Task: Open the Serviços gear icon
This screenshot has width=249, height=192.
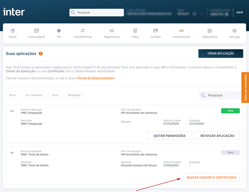Action: (x=234, y=31)
